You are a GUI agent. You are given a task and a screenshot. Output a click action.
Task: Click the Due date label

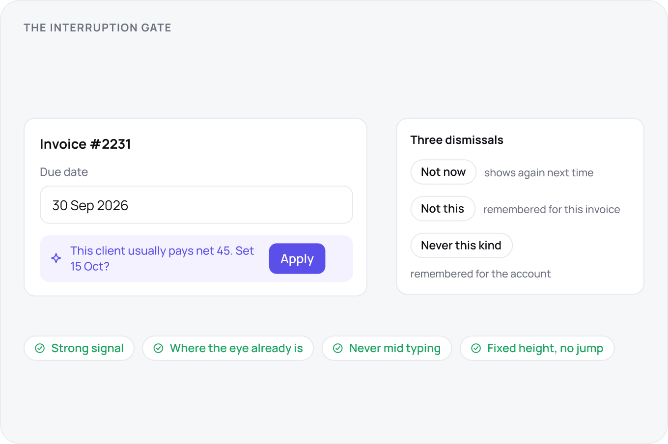tap(64, 172)
